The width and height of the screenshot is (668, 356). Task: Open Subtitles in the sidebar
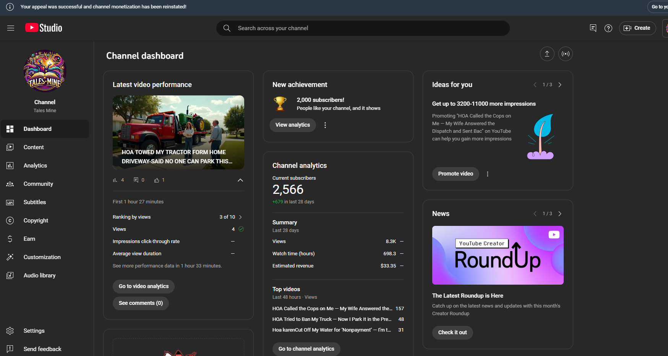click(45, 202)
